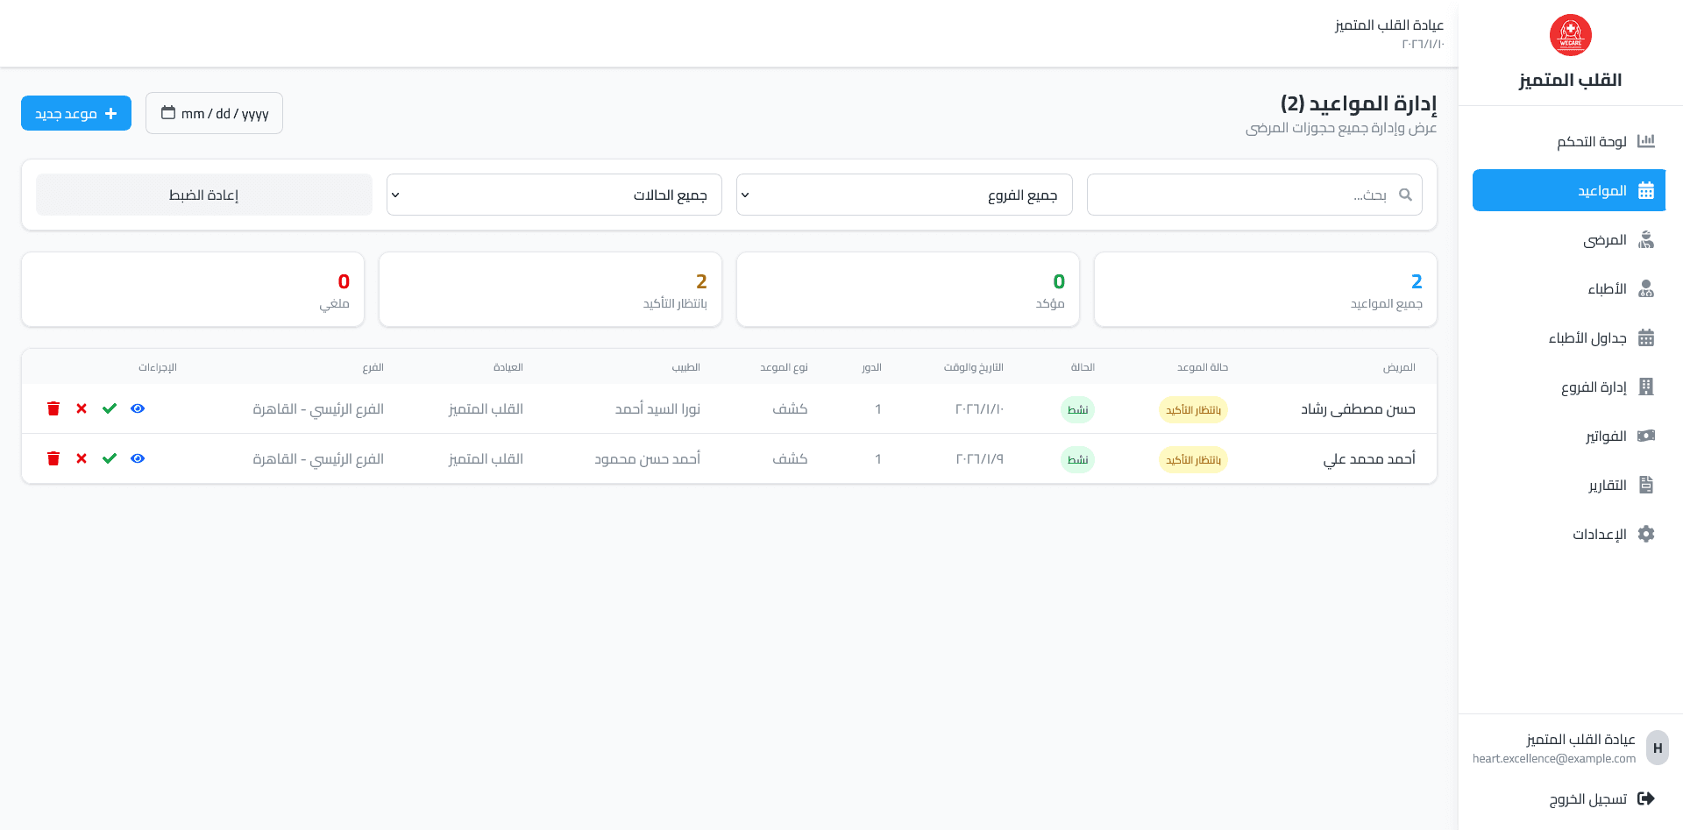View details of حسن مصطفى رشاد appointment
Viewport: 1683px width, 830px height.
[138, 408]
